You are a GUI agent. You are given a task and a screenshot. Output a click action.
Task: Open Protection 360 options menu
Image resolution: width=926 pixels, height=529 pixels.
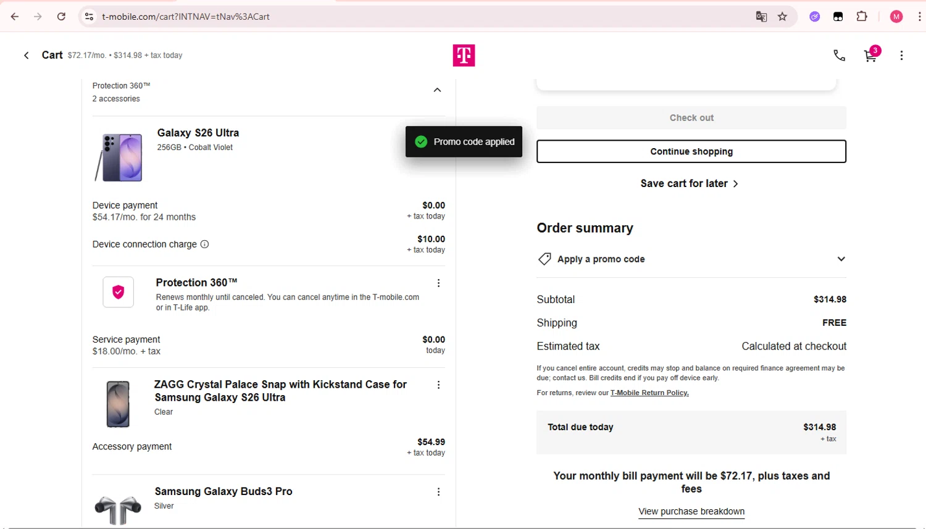pyautogui.click(x=438, y=283)
